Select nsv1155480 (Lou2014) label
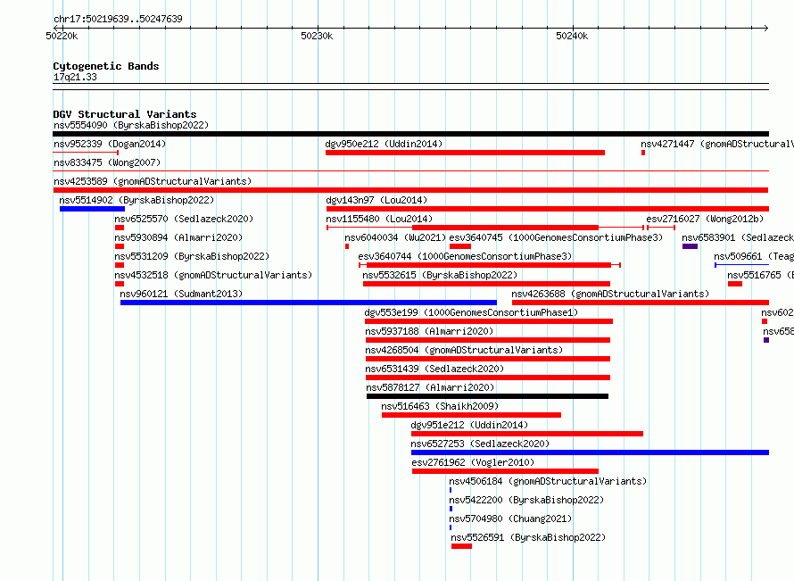This screenshot has height=581, width=794. tap(379, 219)
